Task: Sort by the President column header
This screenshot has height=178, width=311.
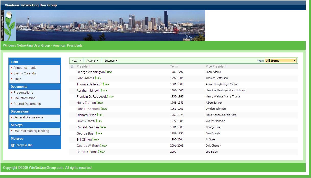Action: click(x=84, y=66)
